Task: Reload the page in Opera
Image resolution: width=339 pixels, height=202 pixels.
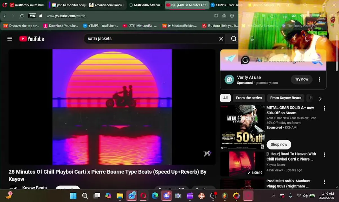Action: click(22, 16)
